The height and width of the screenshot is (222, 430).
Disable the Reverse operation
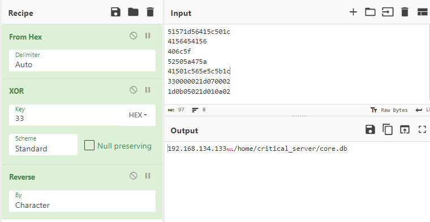coord(134,176)
